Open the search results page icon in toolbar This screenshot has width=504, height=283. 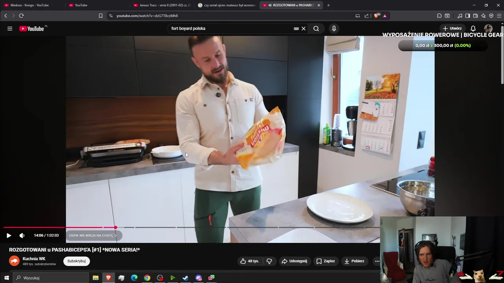pyautogui.click(x=447, y=16)
